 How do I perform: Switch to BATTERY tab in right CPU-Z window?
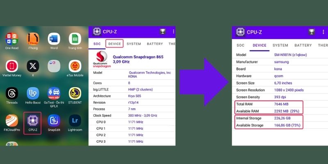coord(303,46)
